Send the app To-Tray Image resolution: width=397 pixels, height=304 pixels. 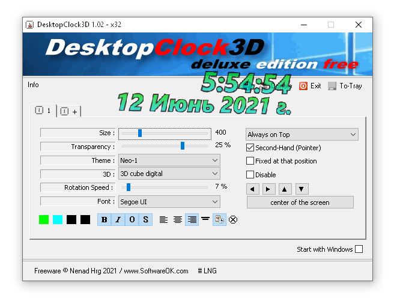coord(345,86)
